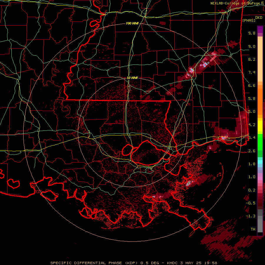265x265 pixels.
Task: Click the 9.8 value on color scale
Action: click(252, 33)
